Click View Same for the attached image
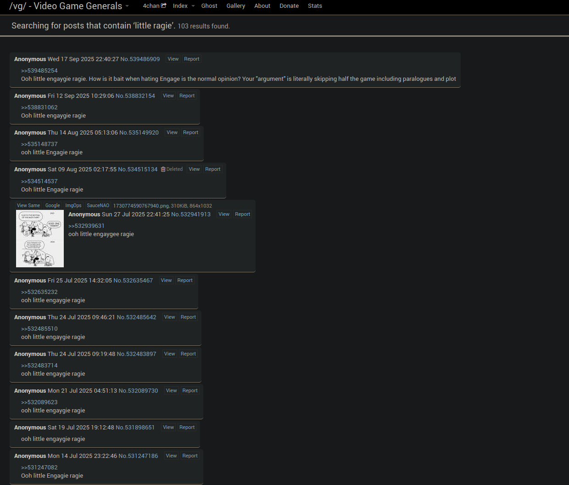 28,205
